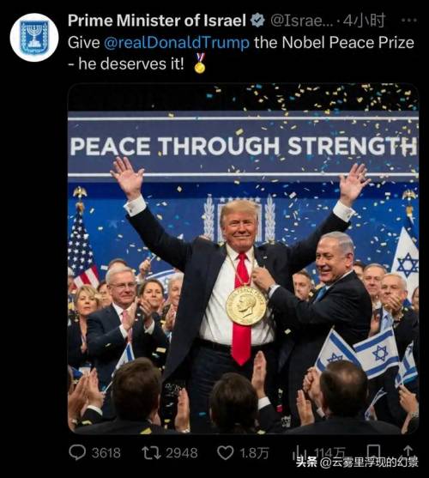This screenshot has width=429, height=478.
Task: Click the tweet text about the Nobel Peace Prize
Action: click(x=241, y=53)
